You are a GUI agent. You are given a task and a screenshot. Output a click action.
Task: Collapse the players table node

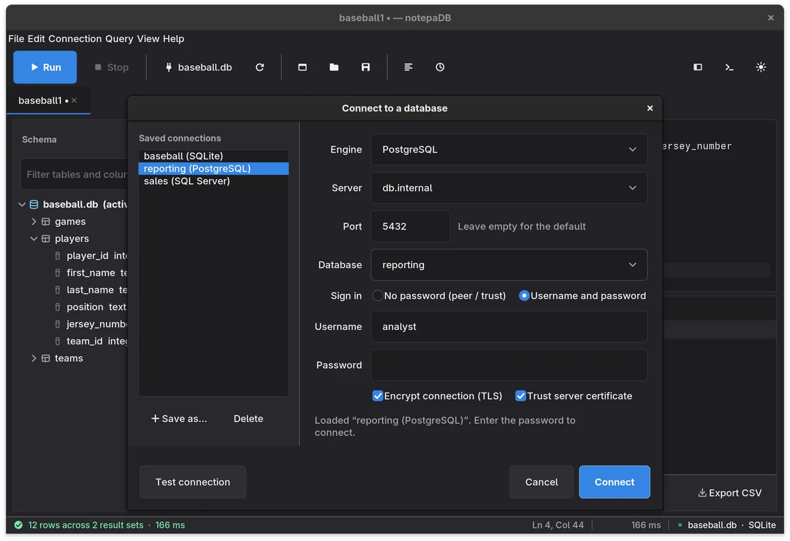[34, 239]
